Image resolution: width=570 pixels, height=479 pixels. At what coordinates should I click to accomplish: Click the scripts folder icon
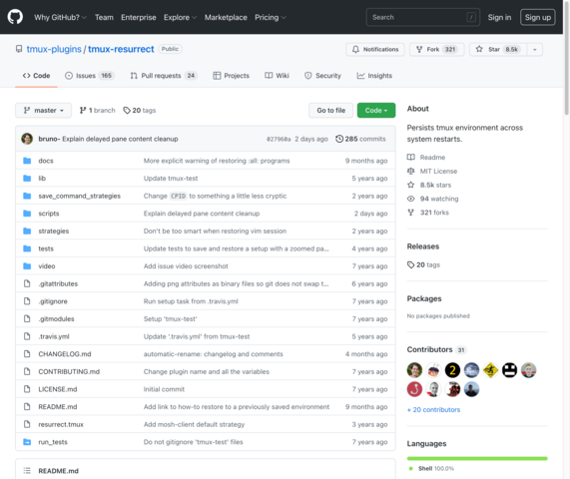(x=27, y=214)
